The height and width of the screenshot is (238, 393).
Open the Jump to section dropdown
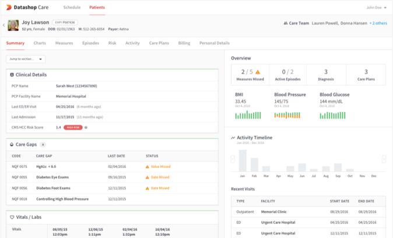[26, 59]
